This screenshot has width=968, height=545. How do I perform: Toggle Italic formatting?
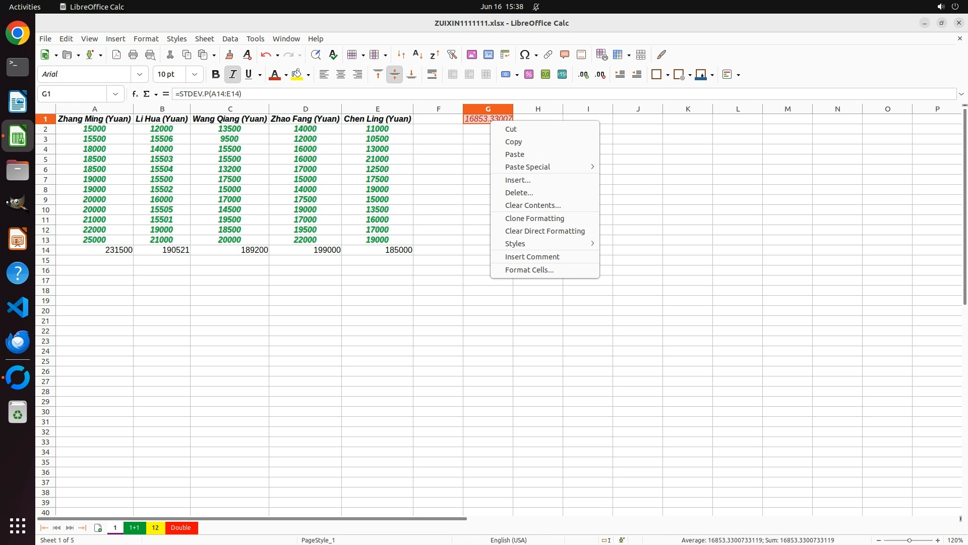point(232,75)
